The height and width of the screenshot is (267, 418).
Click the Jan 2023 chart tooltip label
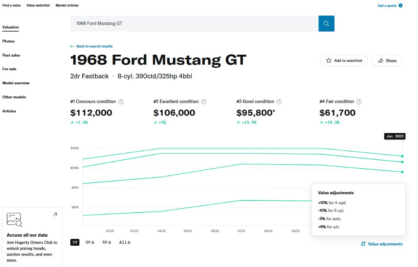[394, 136]
